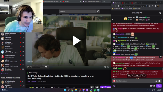Image resolution: width=163 pixels, height=92 pixels.
Task: Focus the Send a message field
Action: 135,81
